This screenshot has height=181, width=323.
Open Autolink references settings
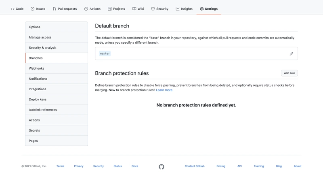pyautogui.click(x=57, y=110)
